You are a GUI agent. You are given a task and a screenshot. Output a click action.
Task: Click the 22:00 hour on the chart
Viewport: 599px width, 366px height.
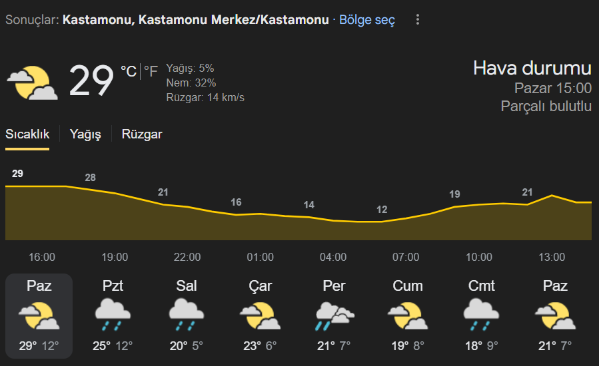coord(187,258)
